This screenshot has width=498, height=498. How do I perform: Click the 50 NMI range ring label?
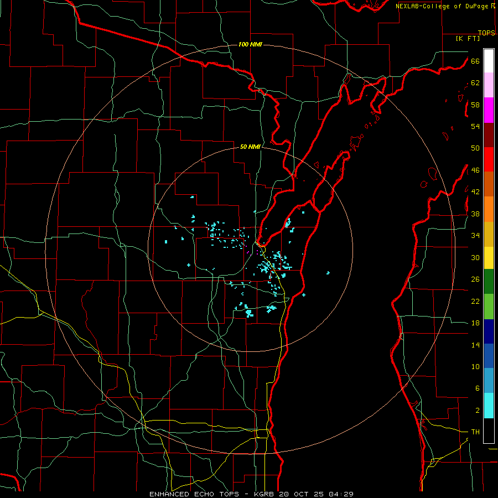tap(250, 147)
